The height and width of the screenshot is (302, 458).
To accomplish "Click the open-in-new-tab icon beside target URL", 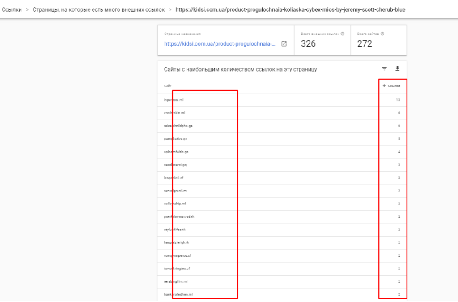I will coord(284,44).
